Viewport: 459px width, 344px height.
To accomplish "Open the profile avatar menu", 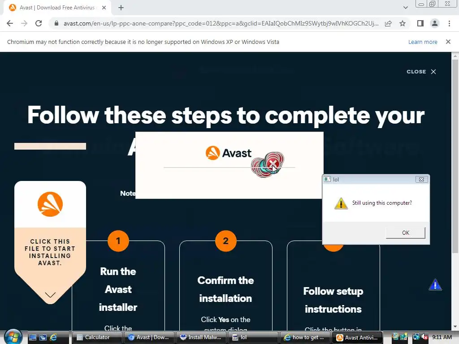I will (435, 23).
